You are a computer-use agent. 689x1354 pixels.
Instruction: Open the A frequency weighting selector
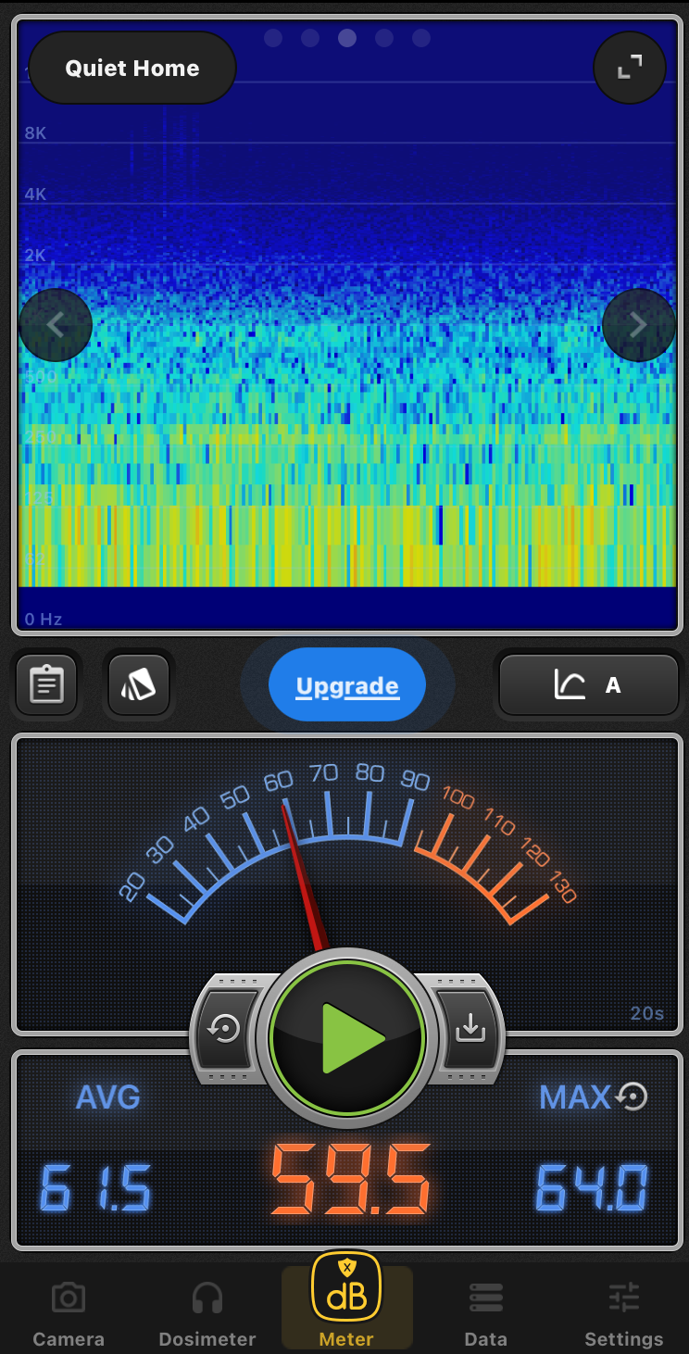tap(589, 685)
